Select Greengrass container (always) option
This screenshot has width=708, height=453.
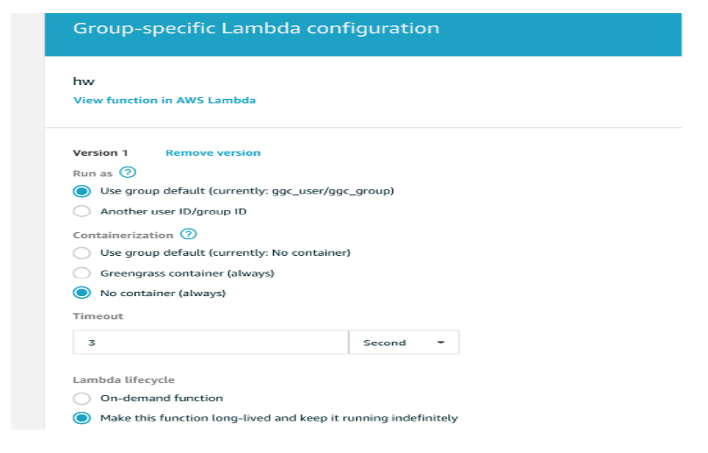point(81,273)
